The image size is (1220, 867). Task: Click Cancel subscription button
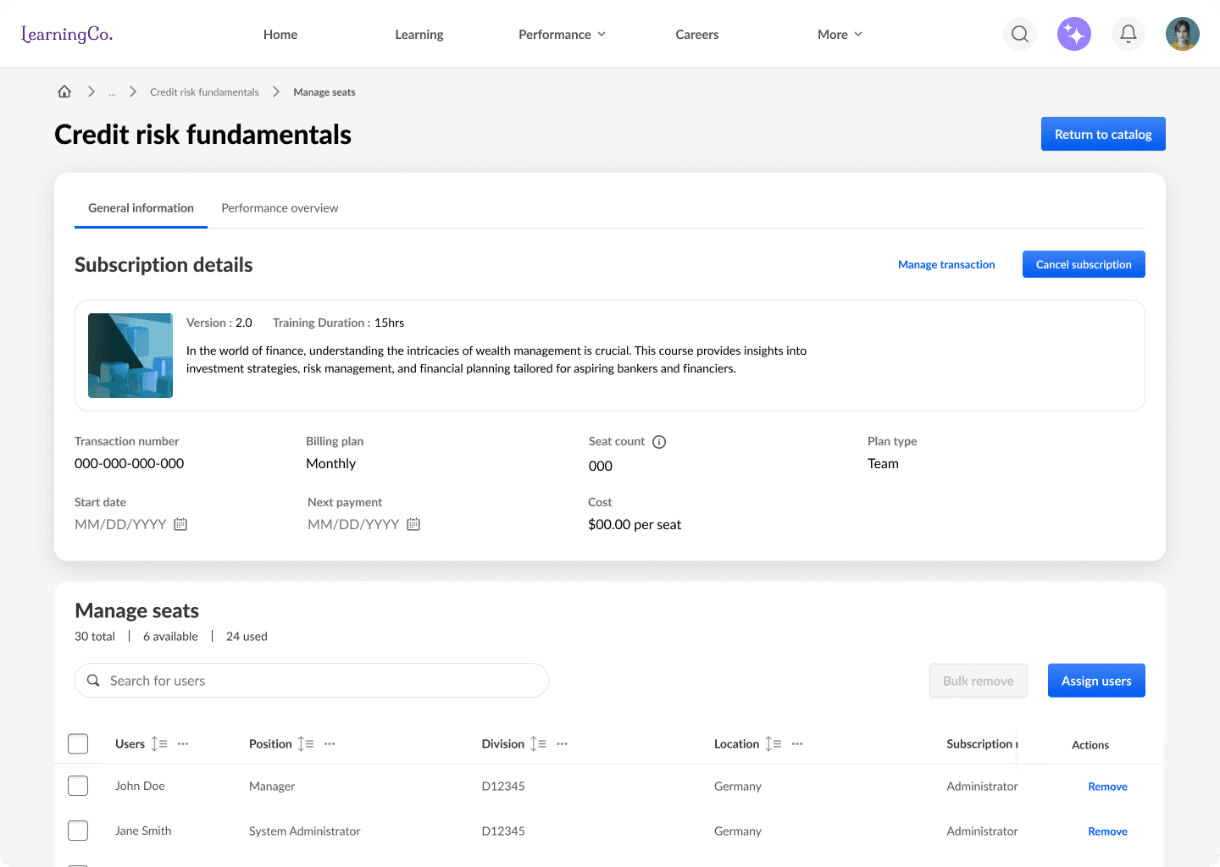(1084, 264)
